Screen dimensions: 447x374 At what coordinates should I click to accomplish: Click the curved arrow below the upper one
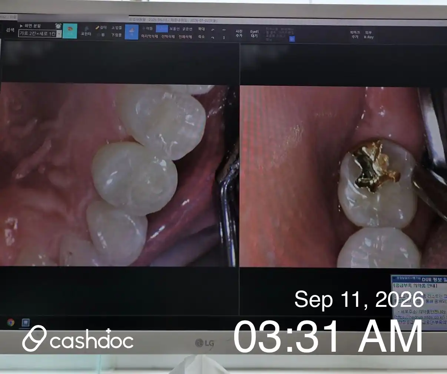coord(213,37)
